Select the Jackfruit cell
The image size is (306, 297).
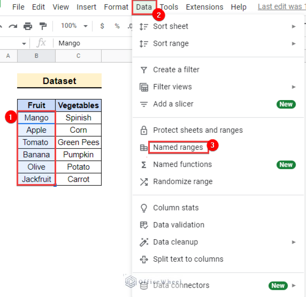coord(36,179)
